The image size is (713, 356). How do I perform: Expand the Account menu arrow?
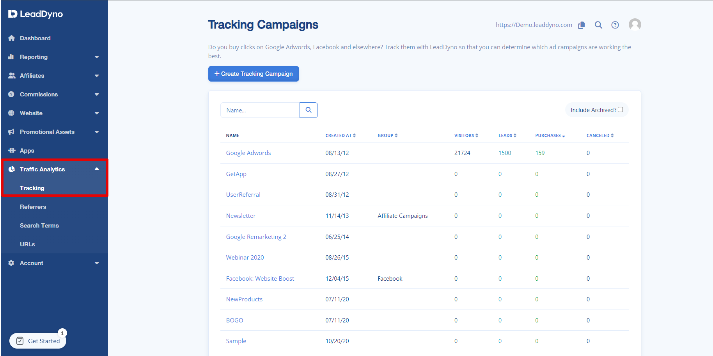(97, 263)
